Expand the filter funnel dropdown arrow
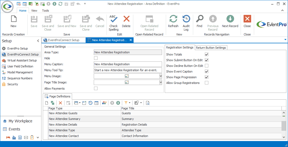 pyautogui.click(x=130, y=103)
